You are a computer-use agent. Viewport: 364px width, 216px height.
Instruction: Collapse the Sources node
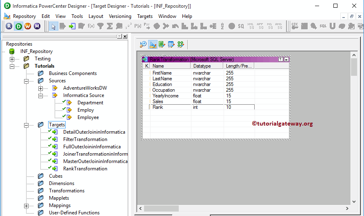pos(26,82)
